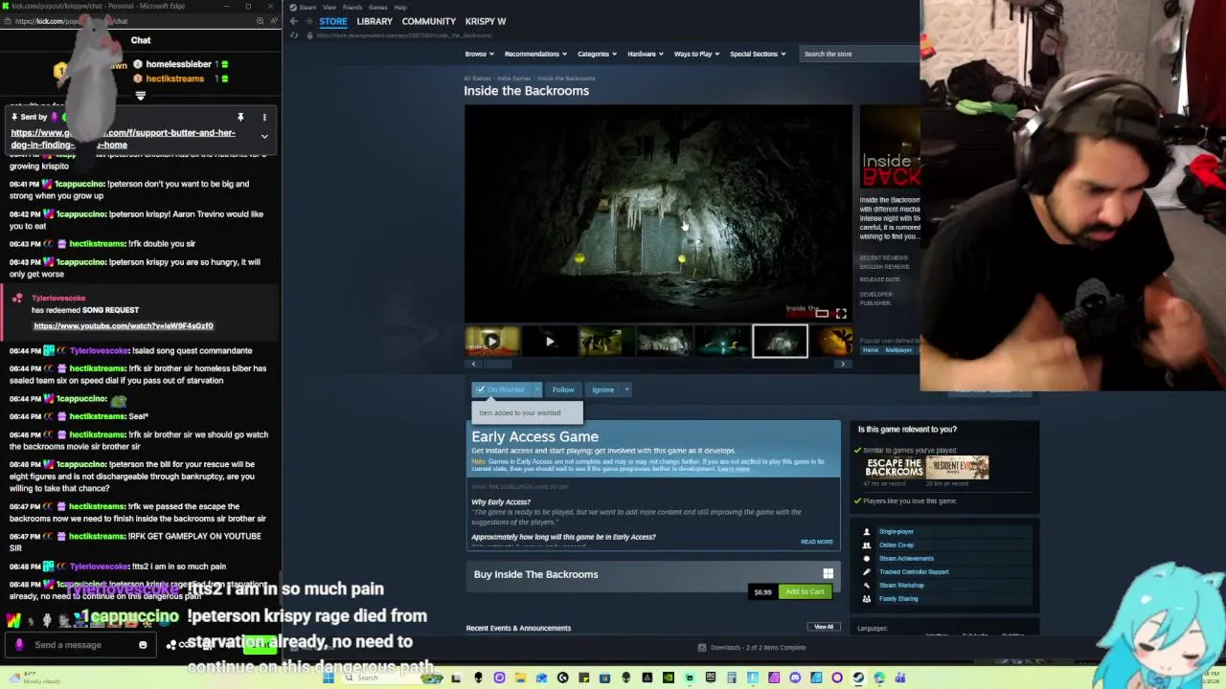Image resolution: width=1226 pixels, height=689 pixels.
Task: Open the Browse dropdown menu
Action: coord(479,54)
